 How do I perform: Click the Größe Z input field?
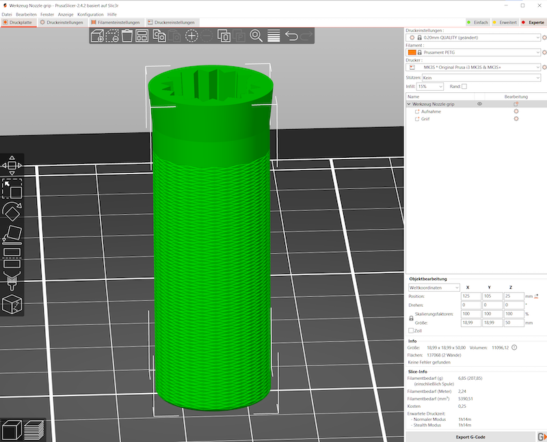point(513,322)
